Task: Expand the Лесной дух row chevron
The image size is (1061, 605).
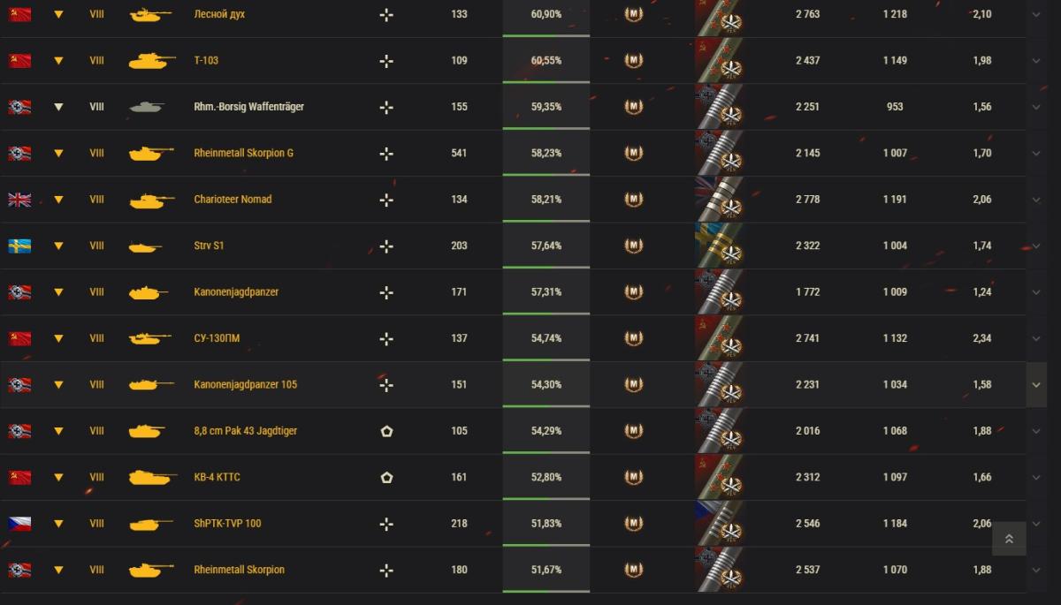Action: [x=1036, y=15]
